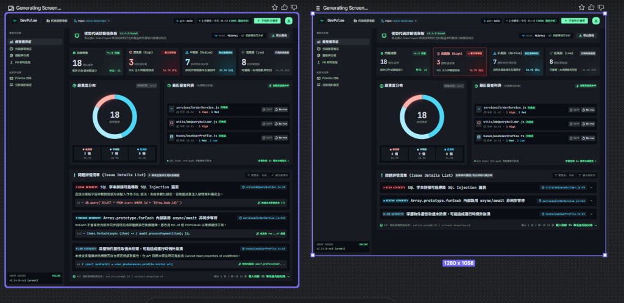
Task: Click Medium warning triangle icon in left frame
Action: [x=186, y=52]
